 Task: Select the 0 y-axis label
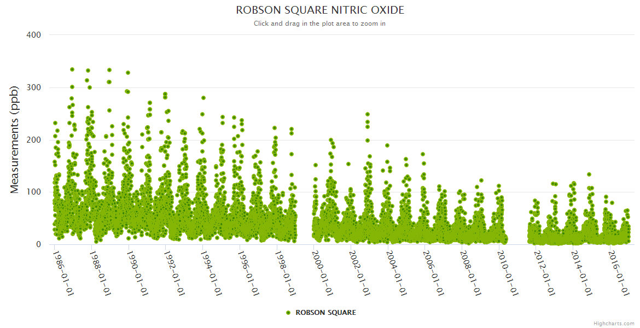point(38,244)
